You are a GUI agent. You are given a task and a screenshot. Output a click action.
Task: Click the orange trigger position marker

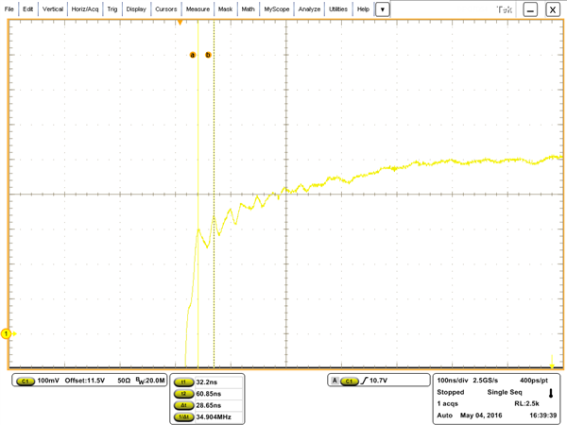tap(180, 23)
